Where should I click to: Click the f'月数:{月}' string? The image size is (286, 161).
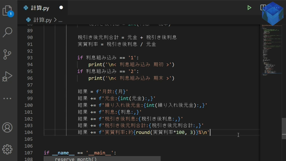[x=112, y=92]
